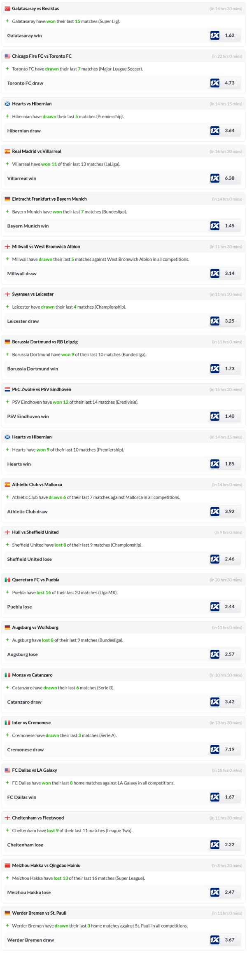This screenshot has height=953, width=247.
Task: Click the 1X icon in Villarreal win row
Action: coord(214,178)
